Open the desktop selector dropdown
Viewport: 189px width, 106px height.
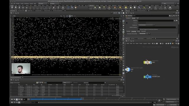point(43,4)
